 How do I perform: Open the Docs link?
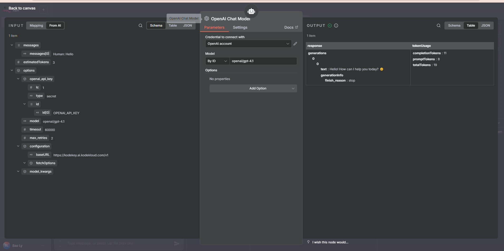(x=291, y=27)
